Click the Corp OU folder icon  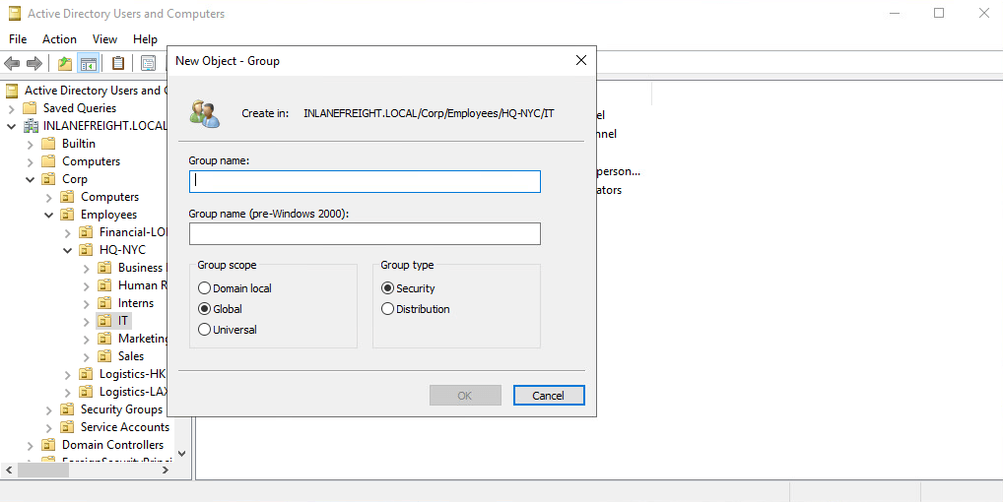(48, 179)
